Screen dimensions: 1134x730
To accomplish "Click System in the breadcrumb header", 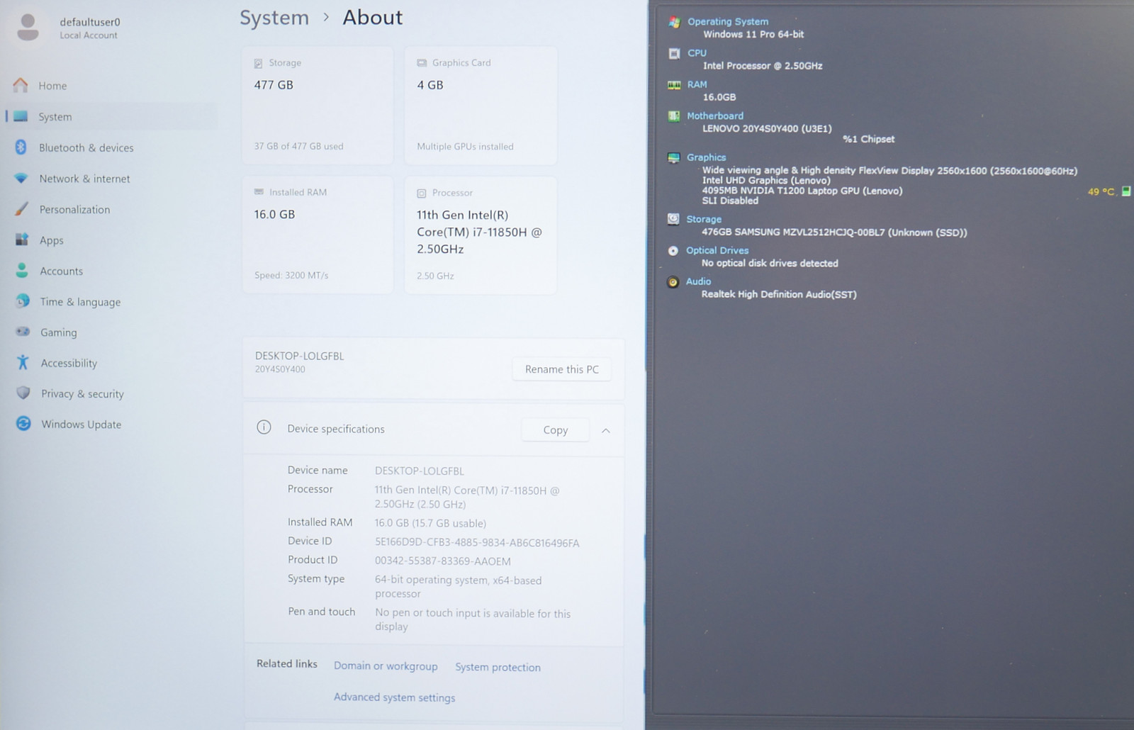I will (x=274, y=18).
